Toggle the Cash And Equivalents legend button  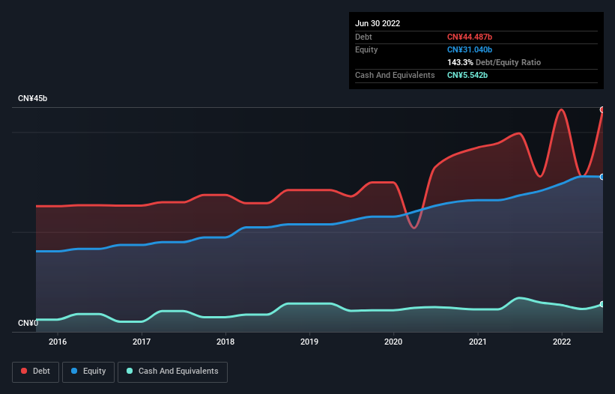click(172, 372)
